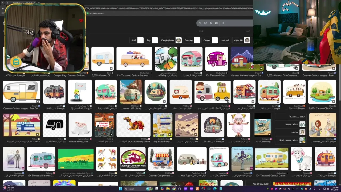Open the circular caravan and tent logo
This screenshot has height=192, width=341.
click(x=166, y=59)
